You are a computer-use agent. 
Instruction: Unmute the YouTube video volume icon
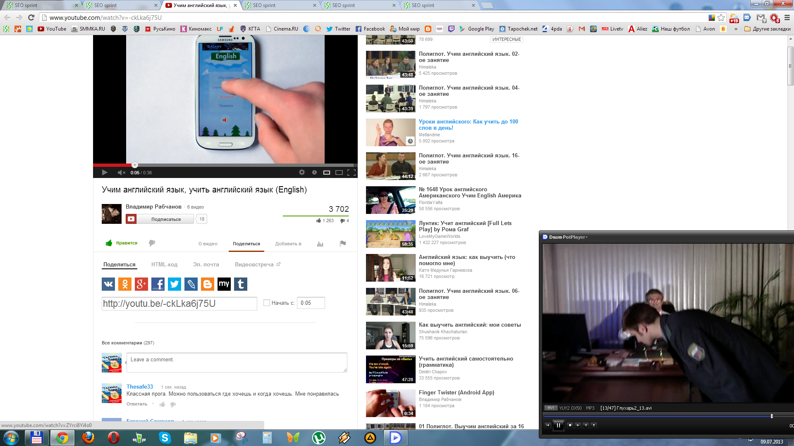(x=121, y=173)
